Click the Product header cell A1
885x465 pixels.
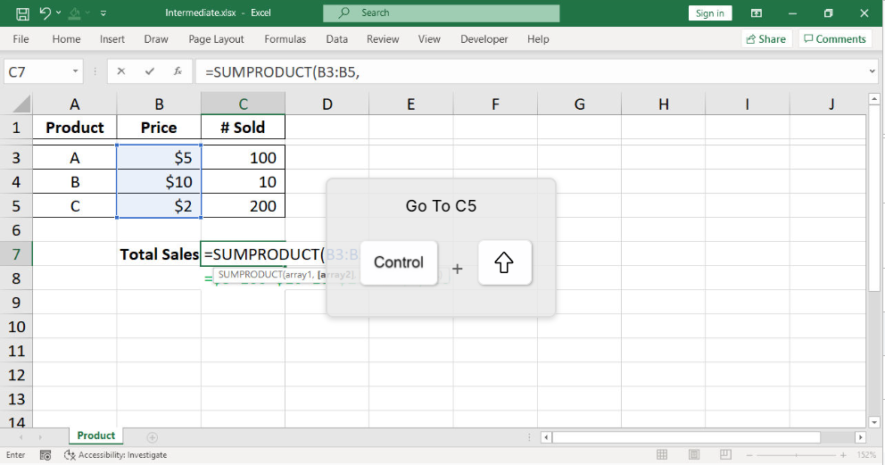[75, 128]
